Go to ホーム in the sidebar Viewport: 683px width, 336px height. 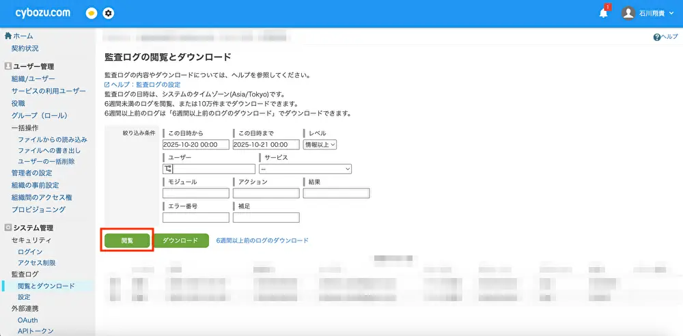click(23, 36)
